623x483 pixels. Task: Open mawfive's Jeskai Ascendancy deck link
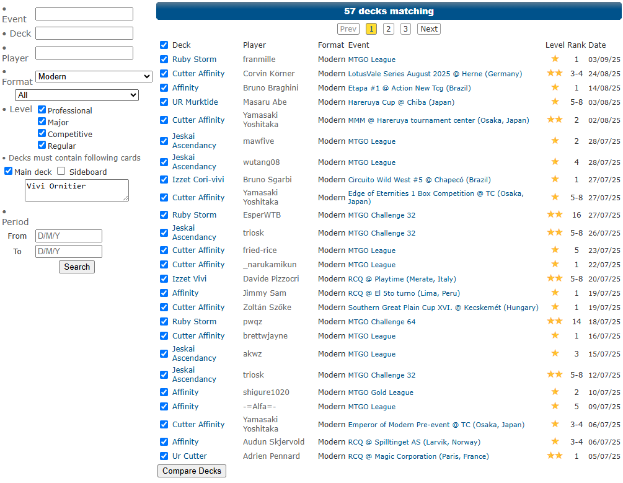[194, 141]
